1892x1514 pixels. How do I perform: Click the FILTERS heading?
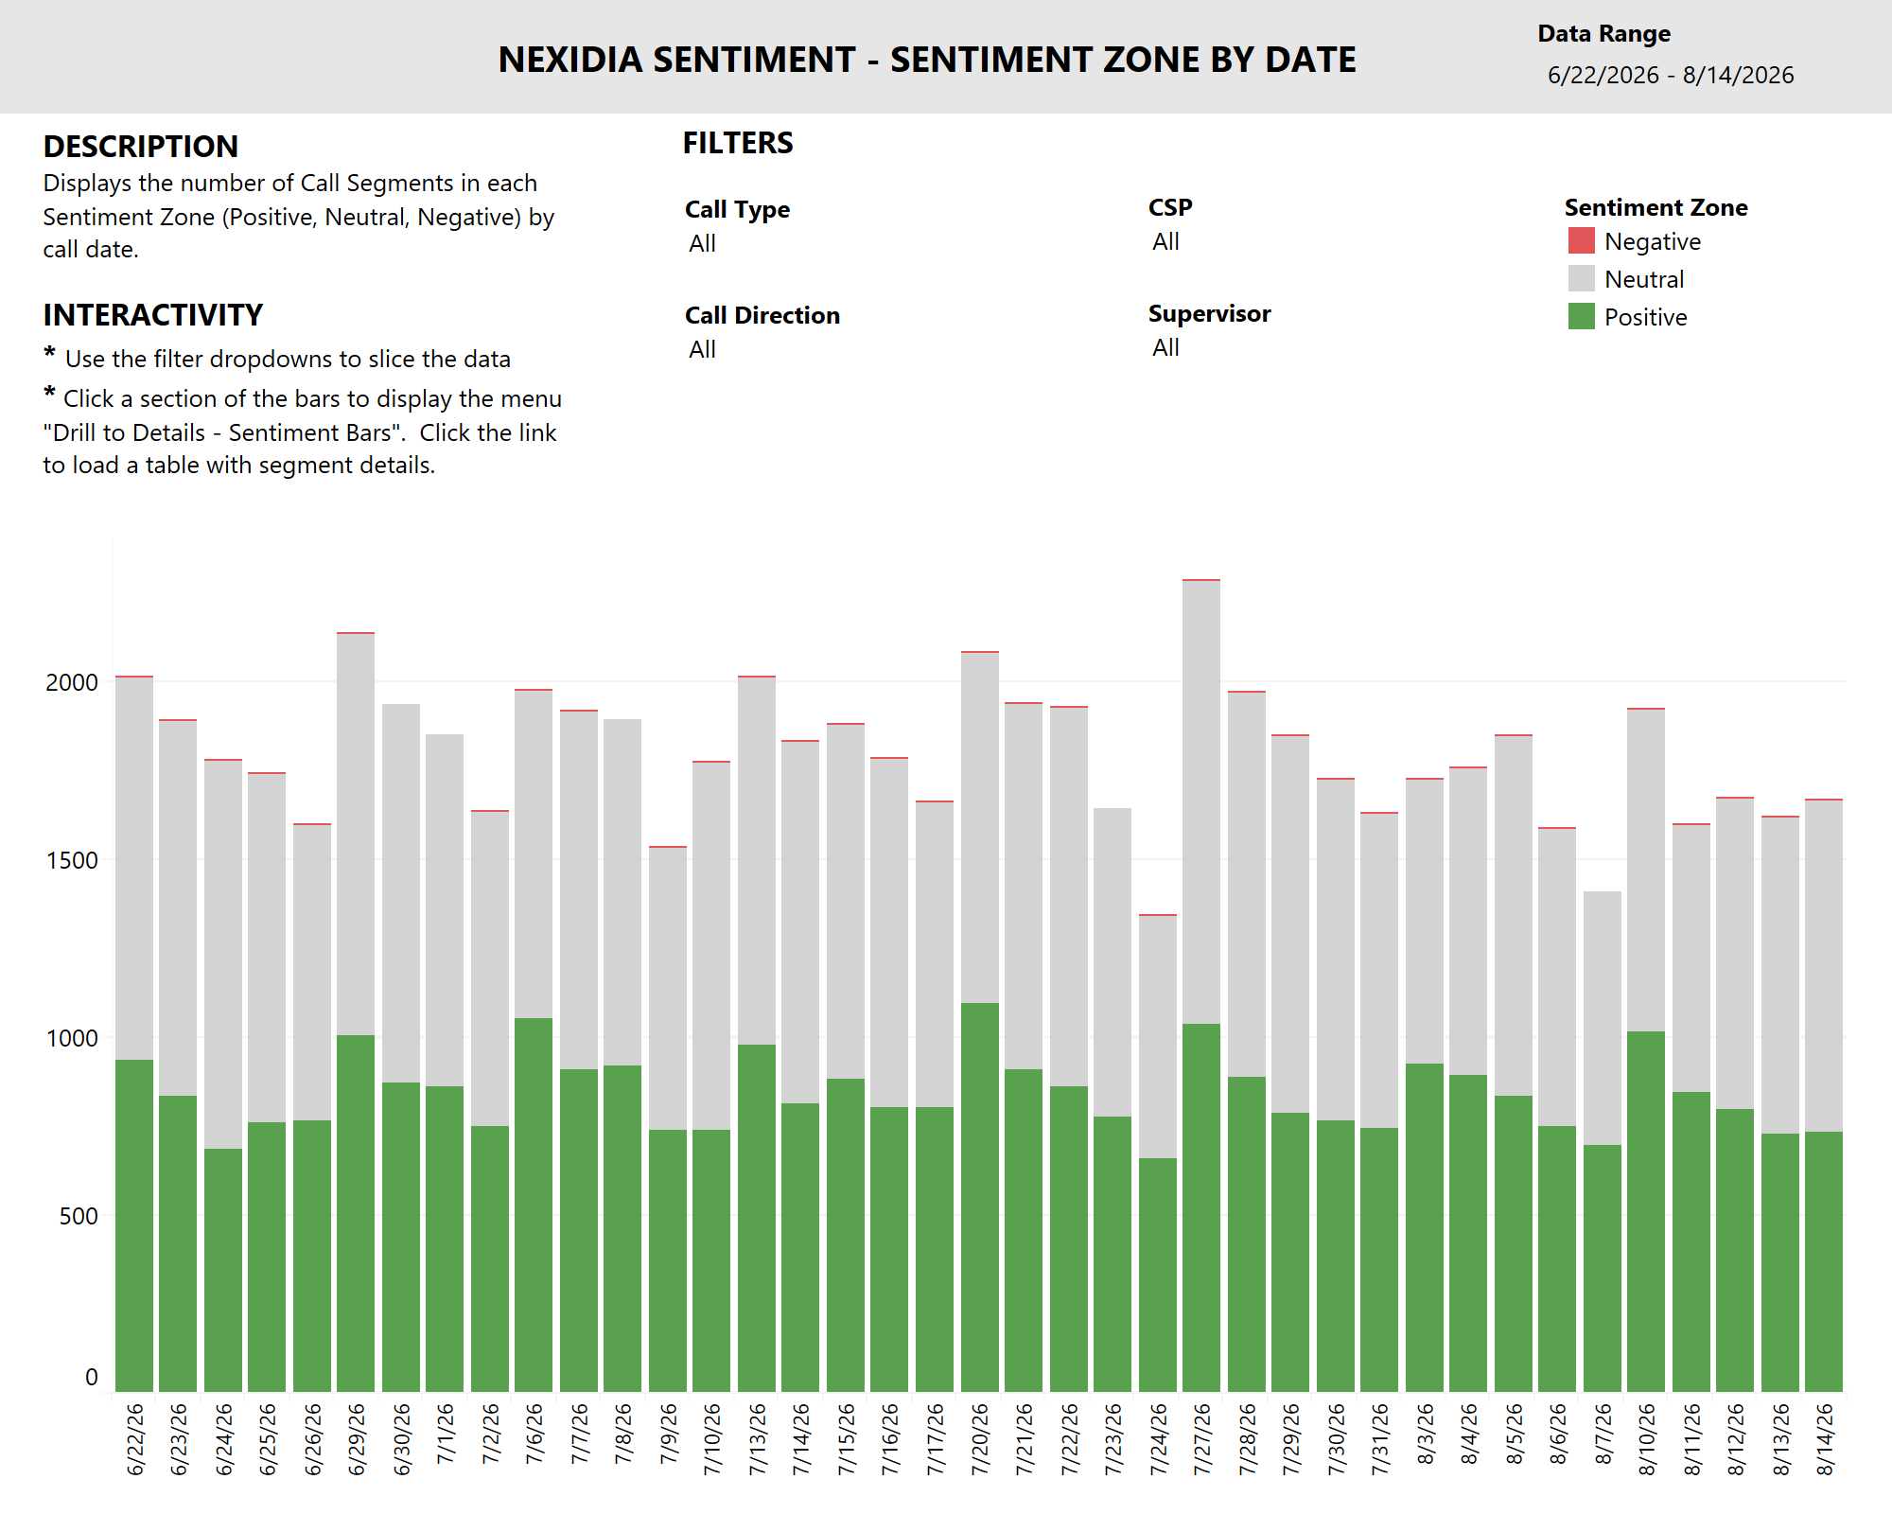coord(738,143)
